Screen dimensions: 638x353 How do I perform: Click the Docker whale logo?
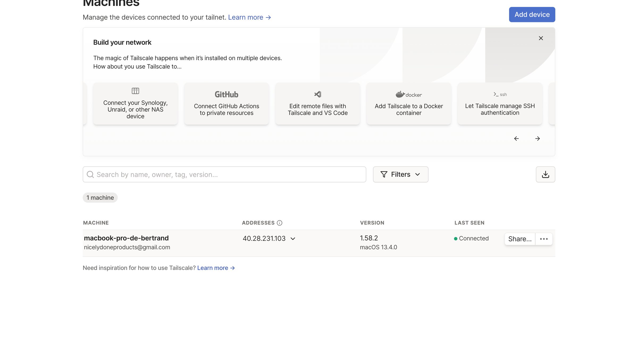[x=409, y=94]
